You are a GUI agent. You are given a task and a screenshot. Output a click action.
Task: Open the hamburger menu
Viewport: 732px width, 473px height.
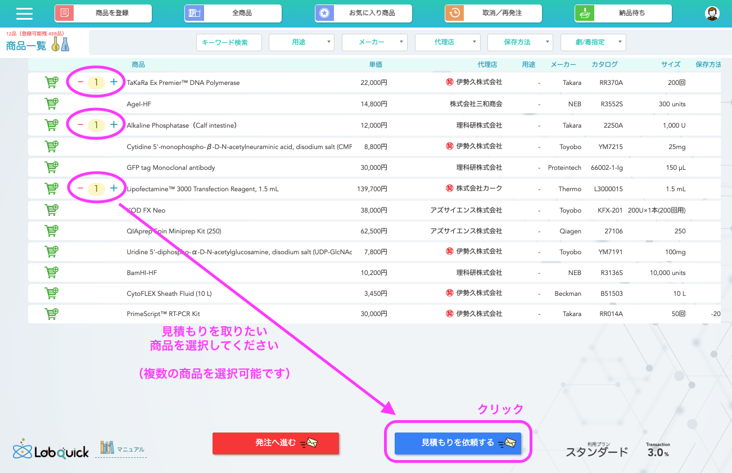[x=24, y=13]
